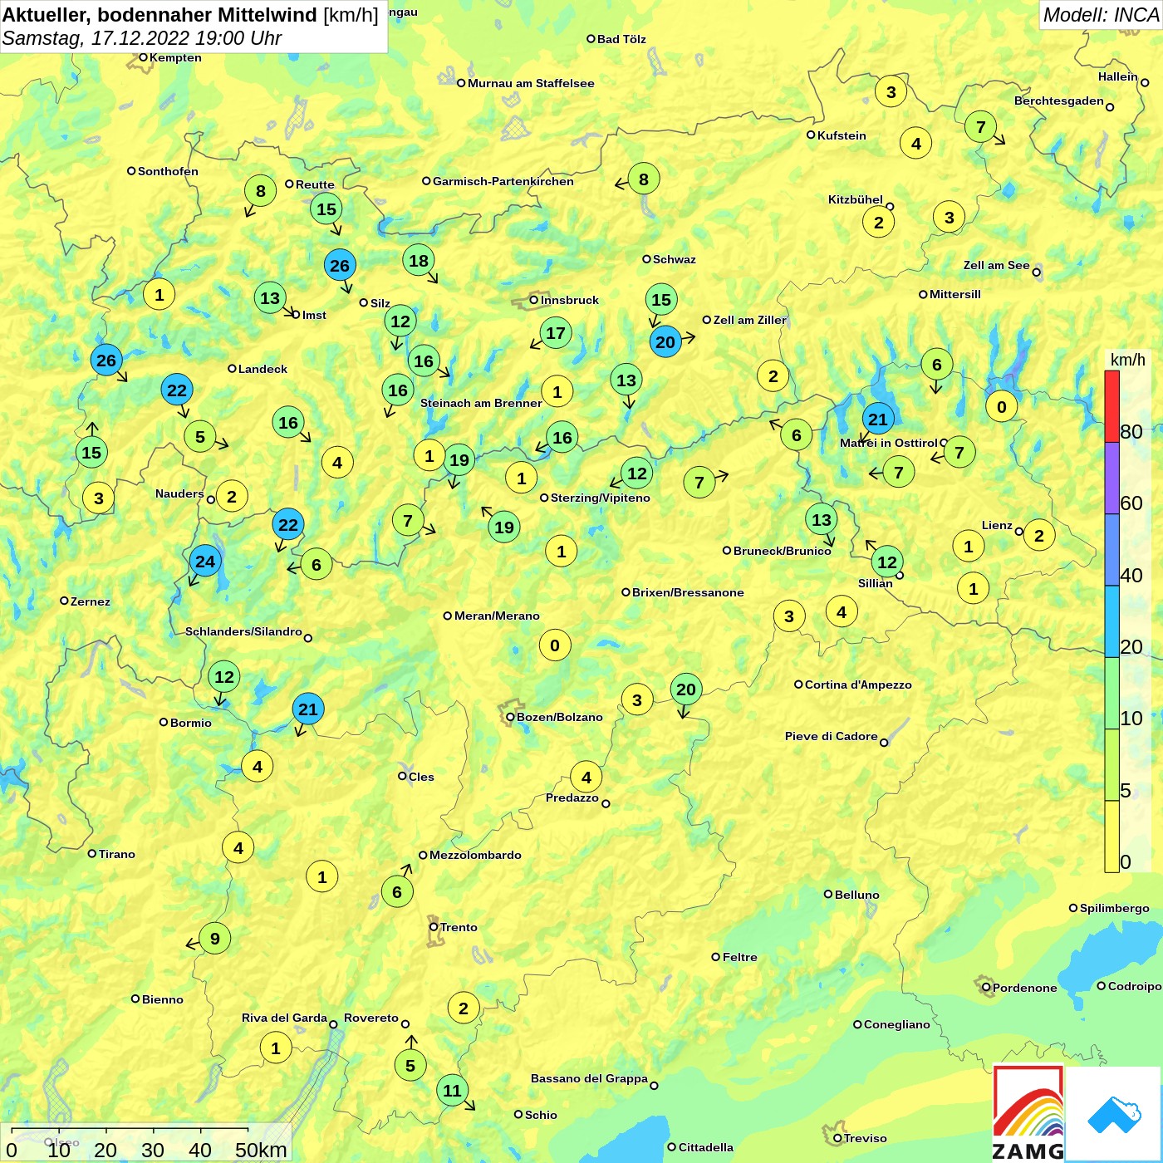The width and height of the screenshot is (1163, 1163).
Task: Click the Bad Tölz city label
Action: (x=621, y=39)
